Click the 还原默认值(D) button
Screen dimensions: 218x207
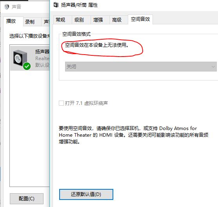(x=86, y=194)
